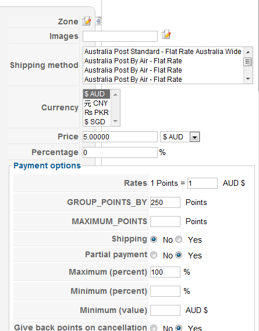Select Shipping Yes radio button
Screen dimensions: 259x331
179,239
